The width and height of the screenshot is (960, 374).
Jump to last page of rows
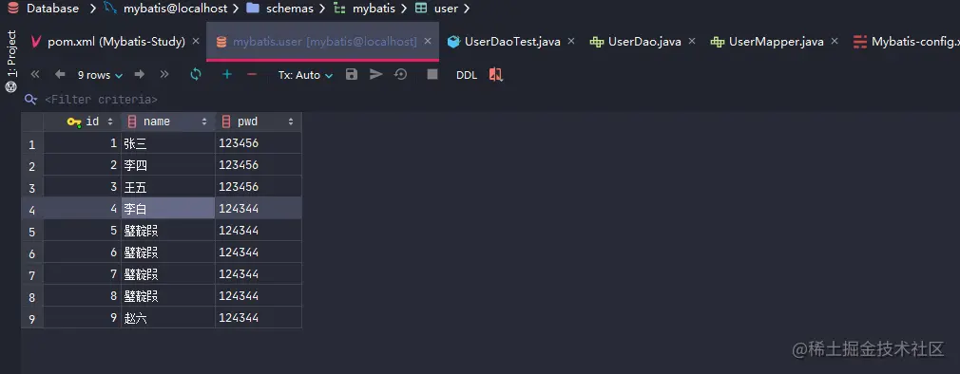pos(164,75)
